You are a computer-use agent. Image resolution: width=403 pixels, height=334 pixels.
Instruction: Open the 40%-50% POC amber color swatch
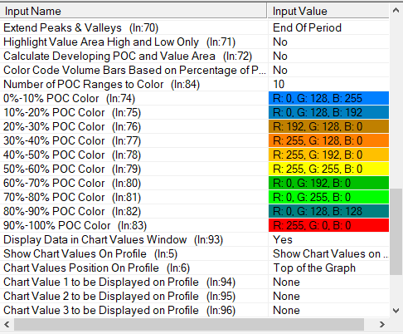[328, 155]
